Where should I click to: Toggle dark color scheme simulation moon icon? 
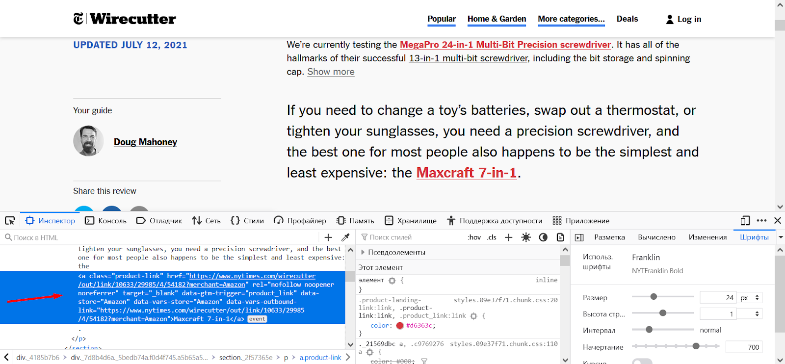543,237
